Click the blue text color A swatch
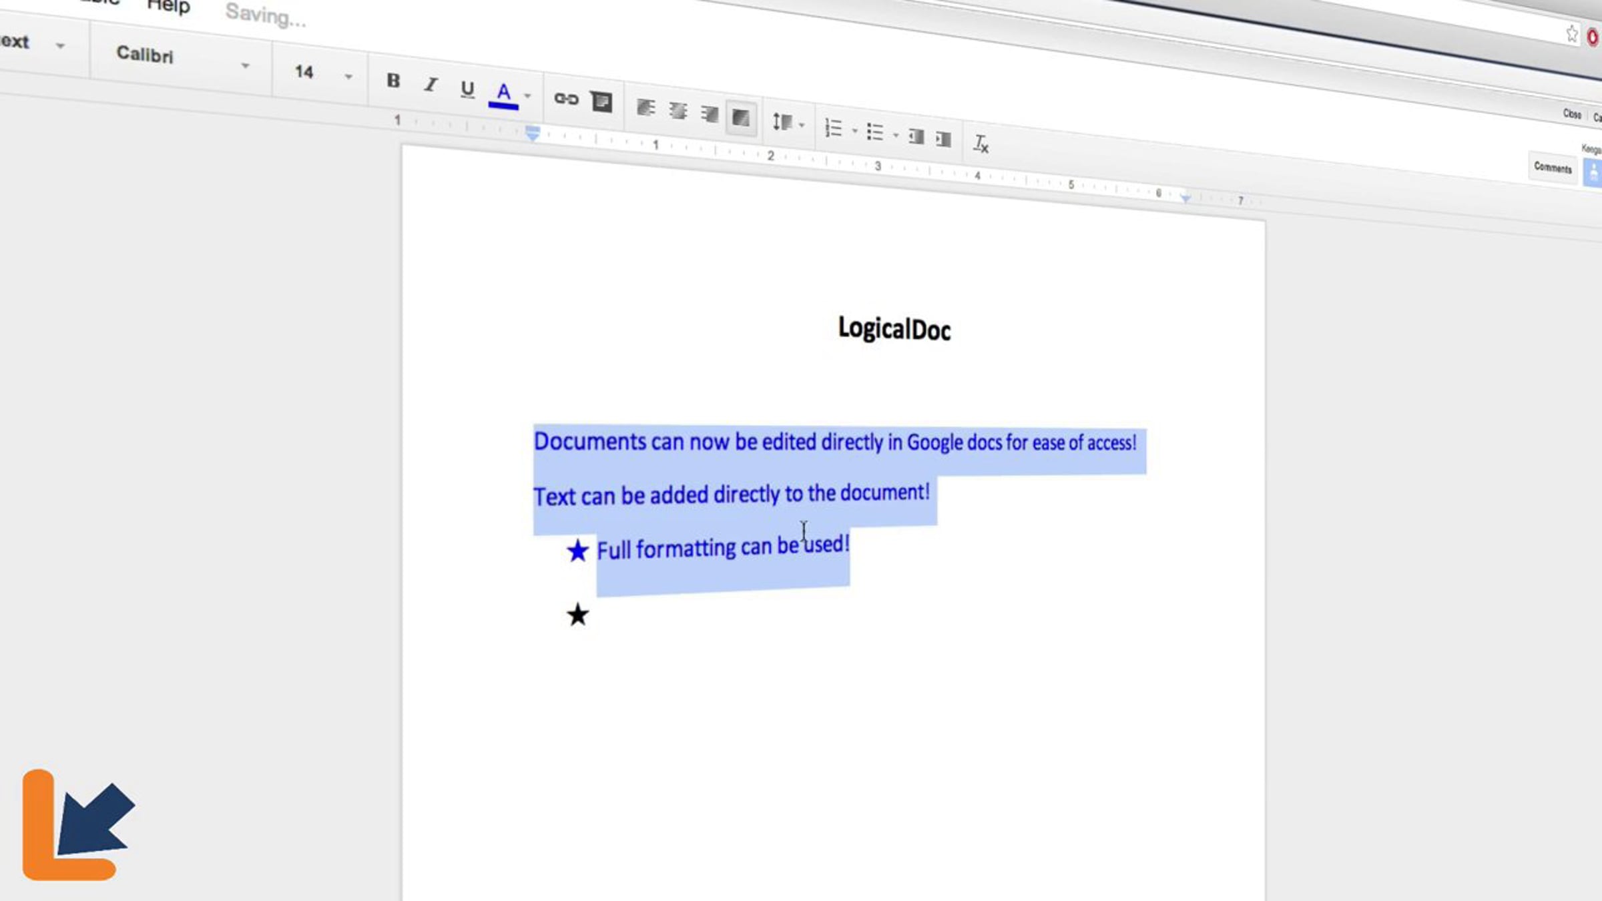 (x=503, y=93)
